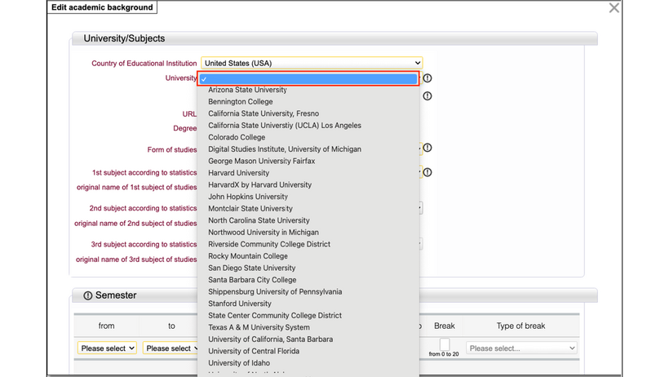Pick Arizona State University option
This screenshot has width=669, height=377.
coord(247,90)
